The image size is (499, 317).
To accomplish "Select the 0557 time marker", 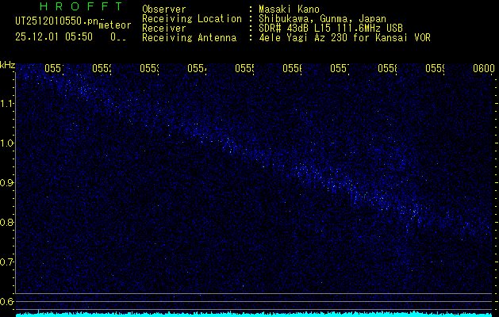I will pos(340,68).
